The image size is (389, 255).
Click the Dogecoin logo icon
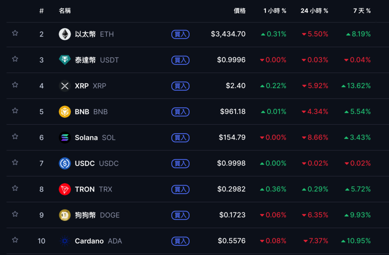[x=65, y=215]
